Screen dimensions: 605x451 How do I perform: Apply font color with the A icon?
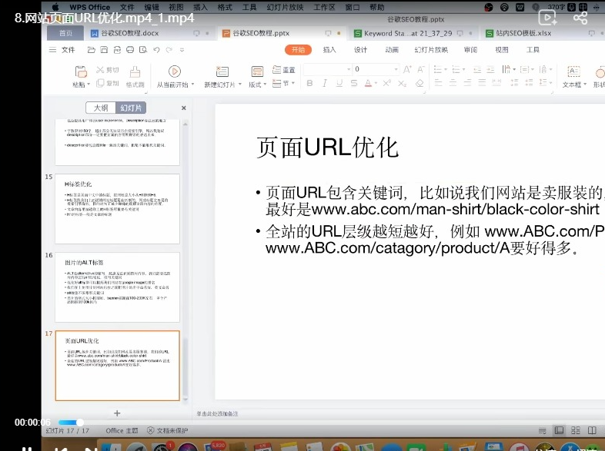tap(368, 83)
